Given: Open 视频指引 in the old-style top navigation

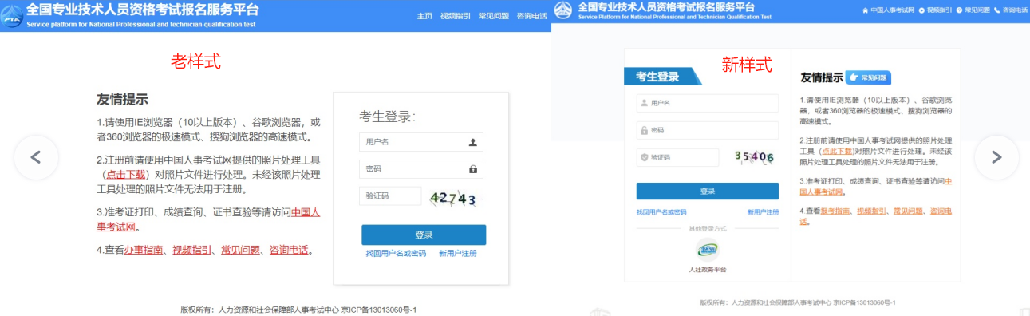Looking at the screenshot, I should pyautogui.click(x=455, y=16).
